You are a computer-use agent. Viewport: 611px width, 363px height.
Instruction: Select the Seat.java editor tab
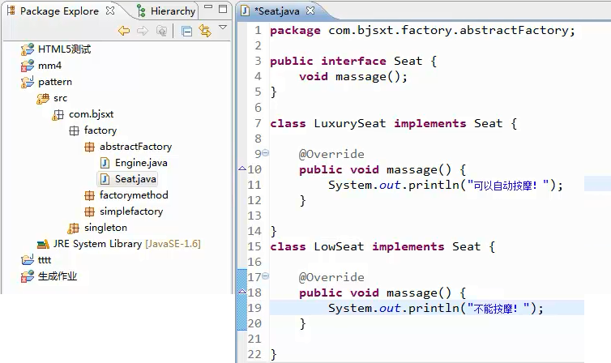277,11
